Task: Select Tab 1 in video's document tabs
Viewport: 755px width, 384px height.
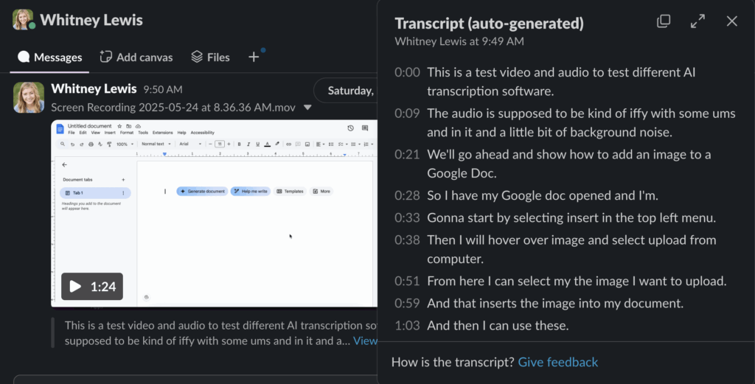Action: point(95,193)
